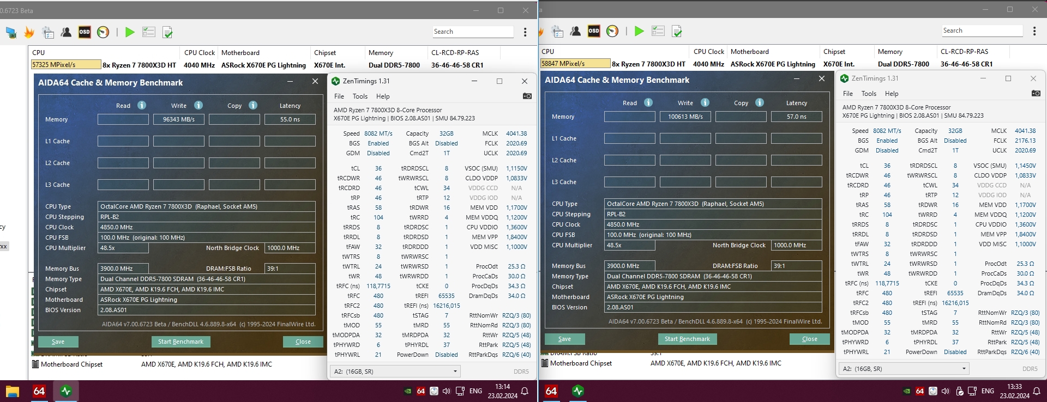Open the Help menu in right ZenTimings
This screenshot has height=402, width=1047.
[x=892, y=94]
